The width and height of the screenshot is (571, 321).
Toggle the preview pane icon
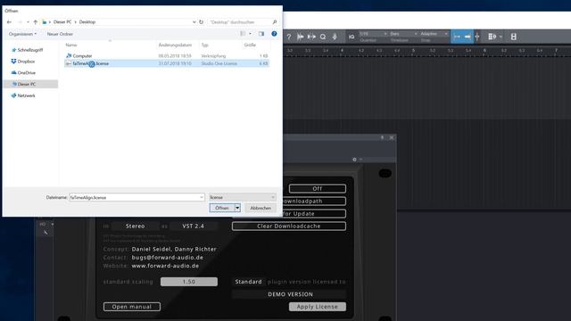[x=261, y=34]
